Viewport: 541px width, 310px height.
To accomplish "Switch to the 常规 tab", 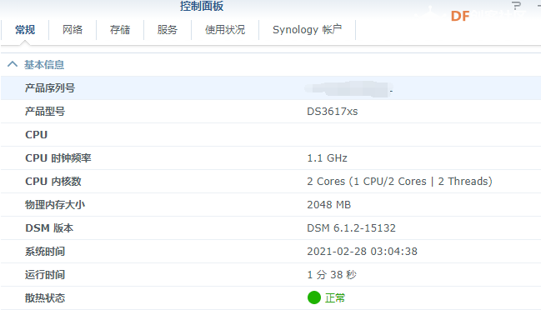I will [x=25, y=30].
